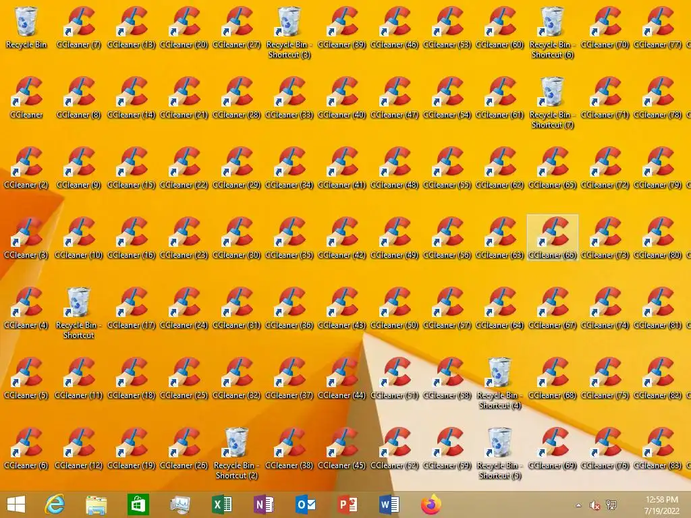691x518 pixels.
Task: Select Recycle Bin - Shortcut (4)
Action: pos(500,383)
